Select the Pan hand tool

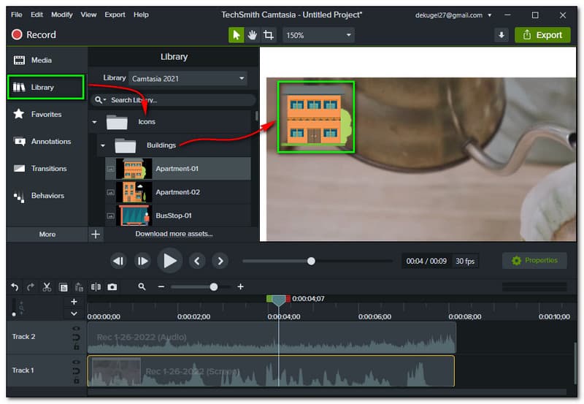(x=253, y=35)
